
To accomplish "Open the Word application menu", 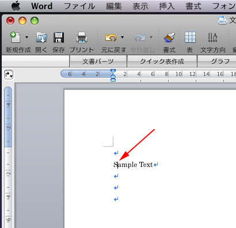I will 42,6.
